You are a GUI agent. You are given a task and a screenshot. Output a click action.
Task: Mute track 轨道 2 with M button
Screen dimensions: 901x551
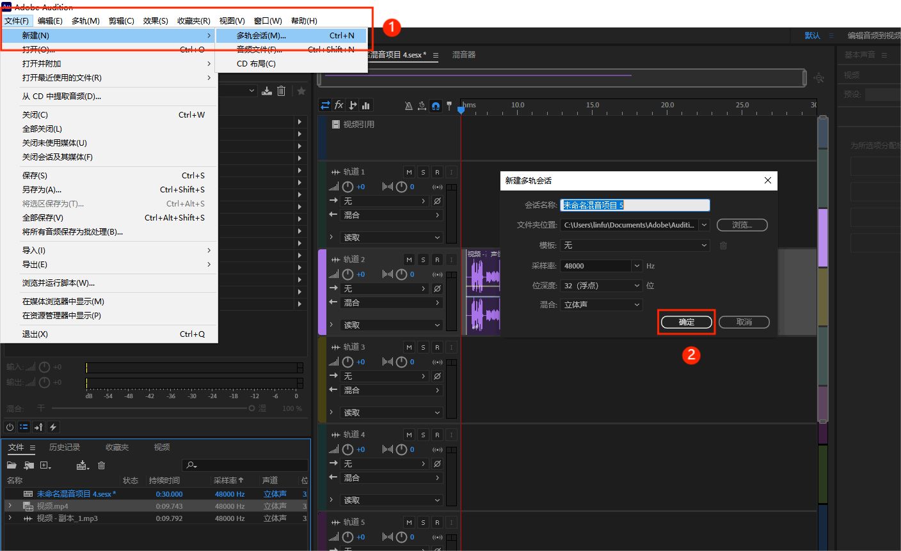tap(409, 260)
